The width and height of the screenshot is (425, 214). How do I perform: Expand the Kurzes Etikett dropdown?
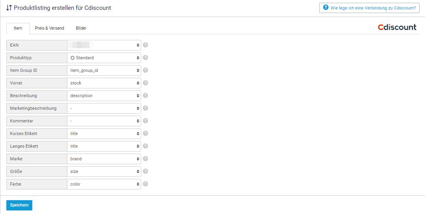click(104, 133)
